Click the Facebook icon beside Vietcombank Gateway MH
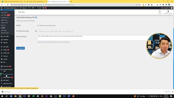This screenshot has height=98, width=174. tap(36, 17)
